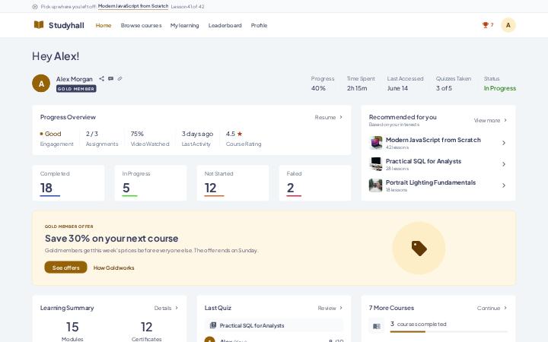Image resolution: width=548 pixels, height=342 pixels.
Task: Expand Modern JavaScript from Scratch chevron
Action: [504, 143]
